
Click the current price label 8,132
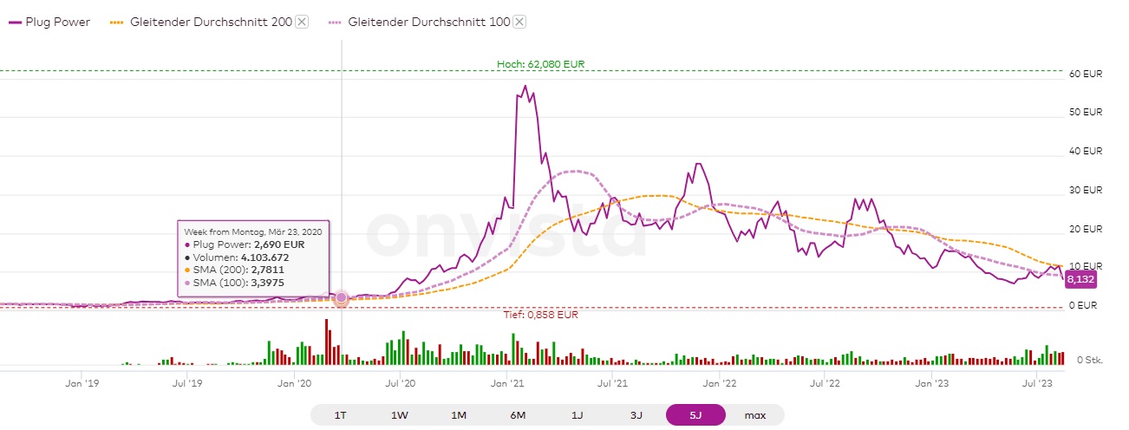click(x=1080, y=279)
